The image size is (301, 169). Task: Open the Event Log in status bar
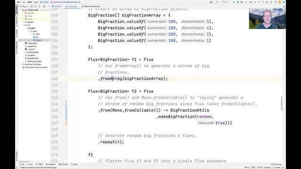coord(276,164)
